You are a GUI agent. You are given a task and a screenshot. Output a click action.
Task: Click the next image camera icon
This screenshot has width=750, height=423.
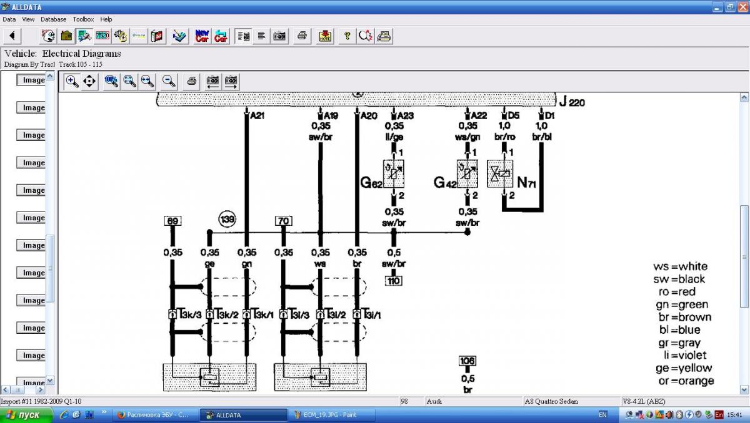click(231, 80)
